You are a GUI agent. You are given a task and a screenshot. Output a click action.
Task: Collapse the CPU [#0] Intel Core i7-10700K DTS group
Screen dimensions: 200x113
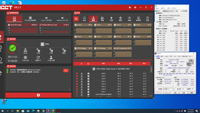pyautogui.click(x=147, y=69)
